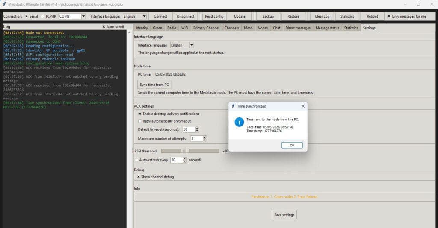Click the Reboot button
Image resolution: width=438 pixels, height=228 pixels.
pyautogui.click(x=372, y=17)
